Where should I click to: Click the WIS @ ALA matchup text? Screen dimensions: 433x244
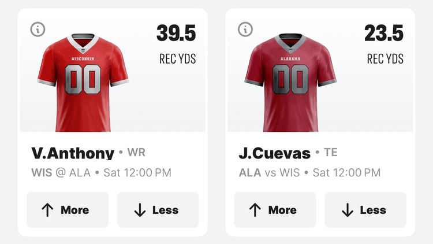61,172
